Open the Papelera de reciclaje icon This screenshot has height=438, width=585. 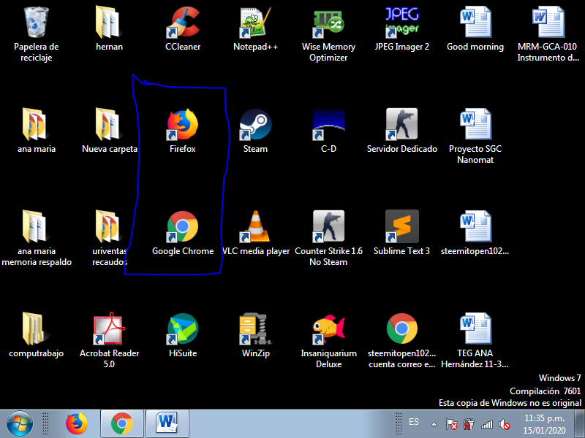click(36, 23)
